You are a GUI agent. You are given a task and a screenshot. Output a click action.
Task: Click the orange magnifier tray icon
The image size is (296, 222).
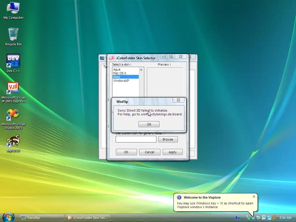tap(275, 218)
